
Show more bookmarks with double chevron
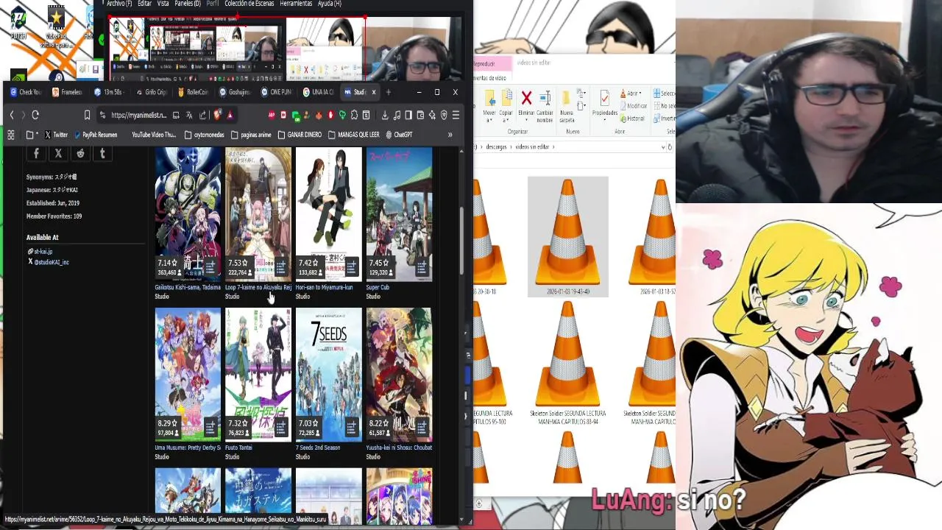click(450, 135)
